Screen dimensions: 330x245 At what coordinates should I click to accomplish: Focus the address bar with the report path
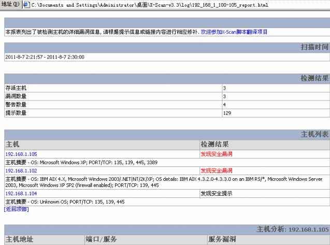pos(155,5)
